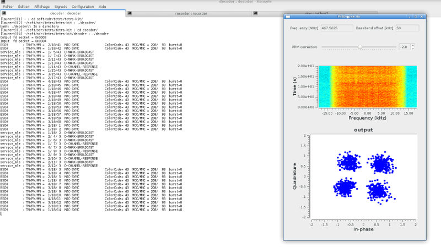Click the terminal icon on decoder tab

tap(4, 13)
